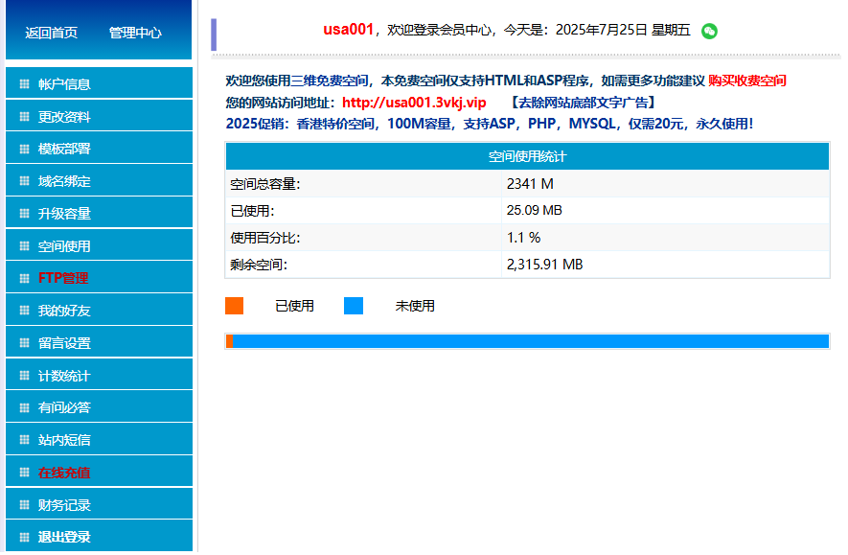Click the grid icon beside 财务记录
The width and height of the screenshot is (848, 555).
click(x=24, y=505)
